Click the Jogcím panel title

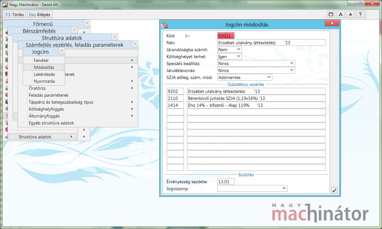[x=40, y=51]
